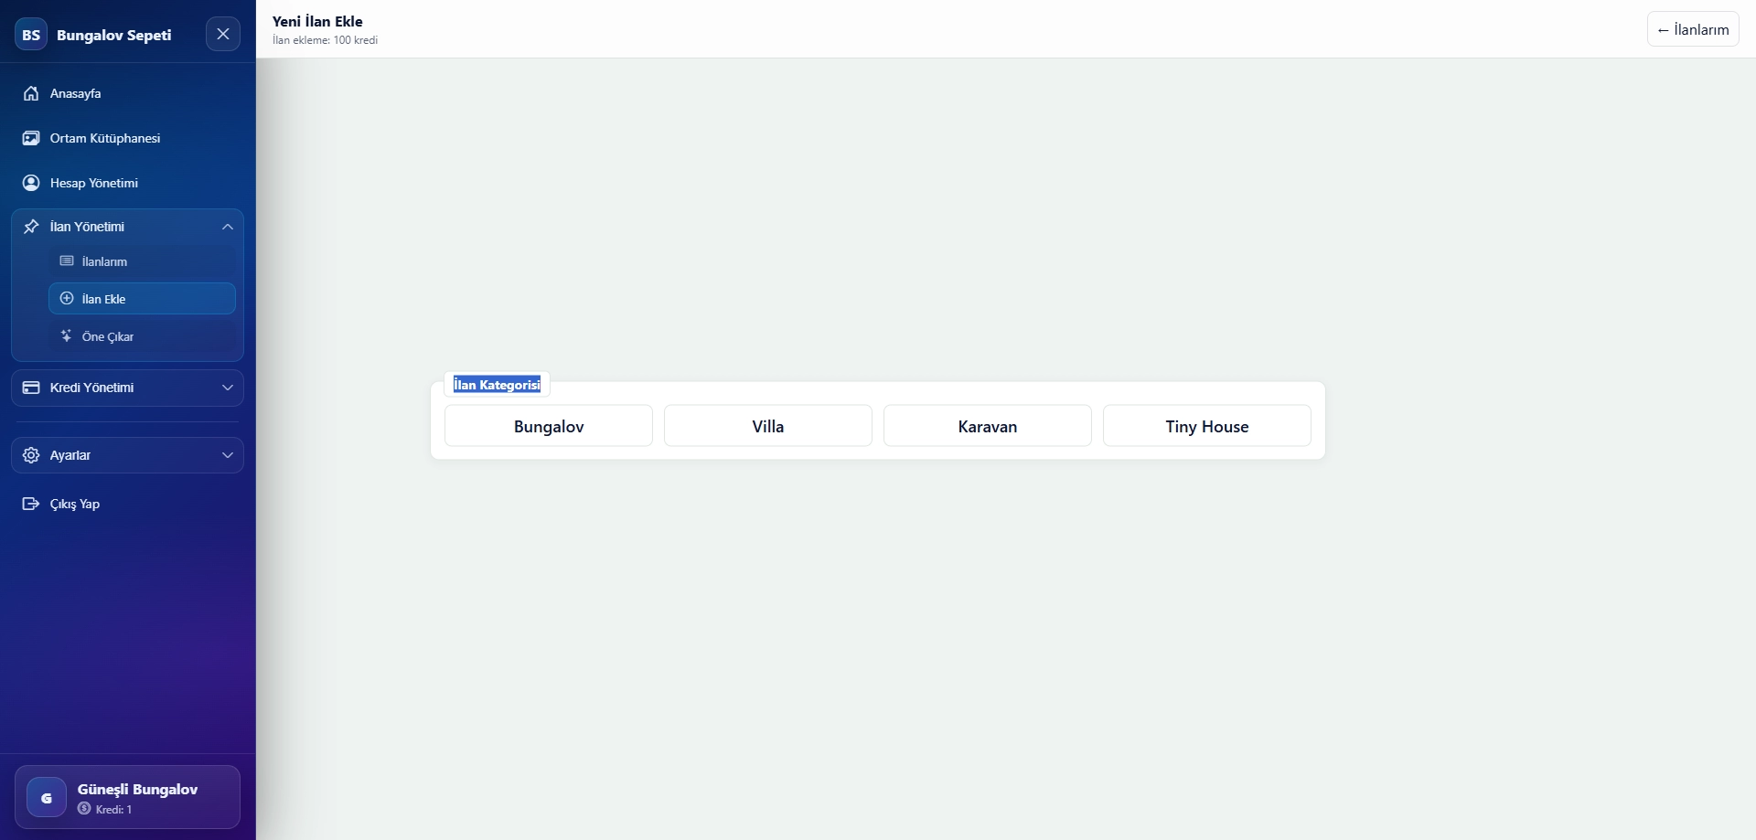Screen dimensions: 1756x840
Task: Close the sidebar with the X button
Action: pyautogui.click(x=223, y=34)
